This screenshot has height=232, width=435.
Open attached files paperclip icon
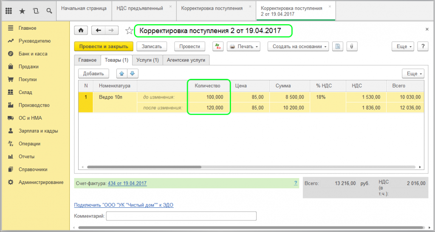(x=352, y=46)
